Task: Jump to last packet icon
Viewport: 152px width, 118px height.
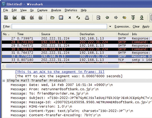Action: pyautogui.click(x=142, y=18)
